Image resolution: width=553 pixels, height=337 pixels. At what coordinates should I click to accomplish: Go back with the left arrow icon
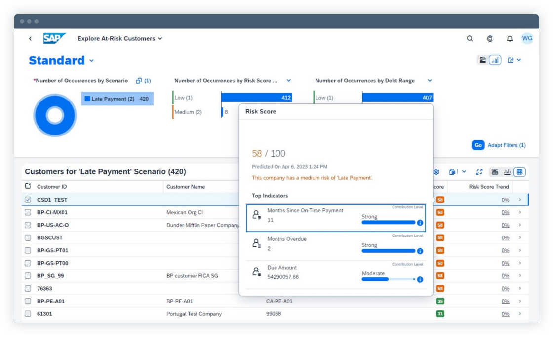pyautogui.click(x=30, y=39)
